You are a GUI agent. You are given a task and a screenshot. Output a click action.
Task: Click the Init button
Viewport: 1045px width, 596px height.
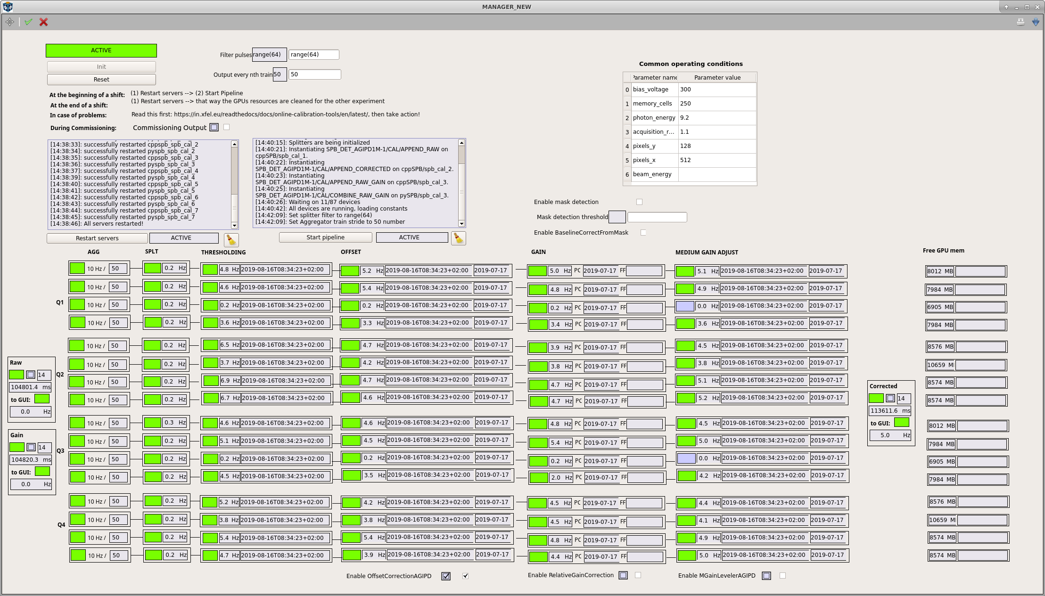point(101,67)
